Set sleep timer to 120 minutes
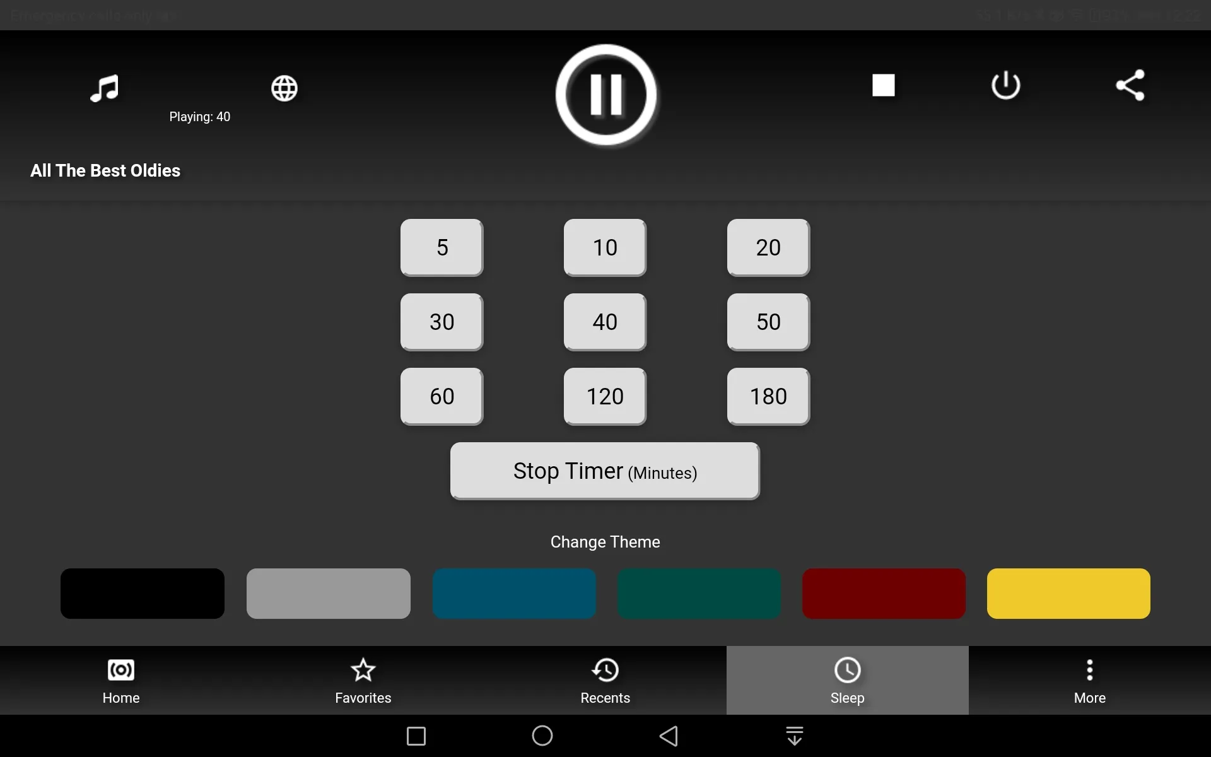The image size is (1211, 757). [x=605, y=397]
